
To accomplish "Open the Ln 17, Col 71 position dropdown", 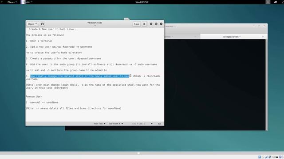I will click(142, 124).
